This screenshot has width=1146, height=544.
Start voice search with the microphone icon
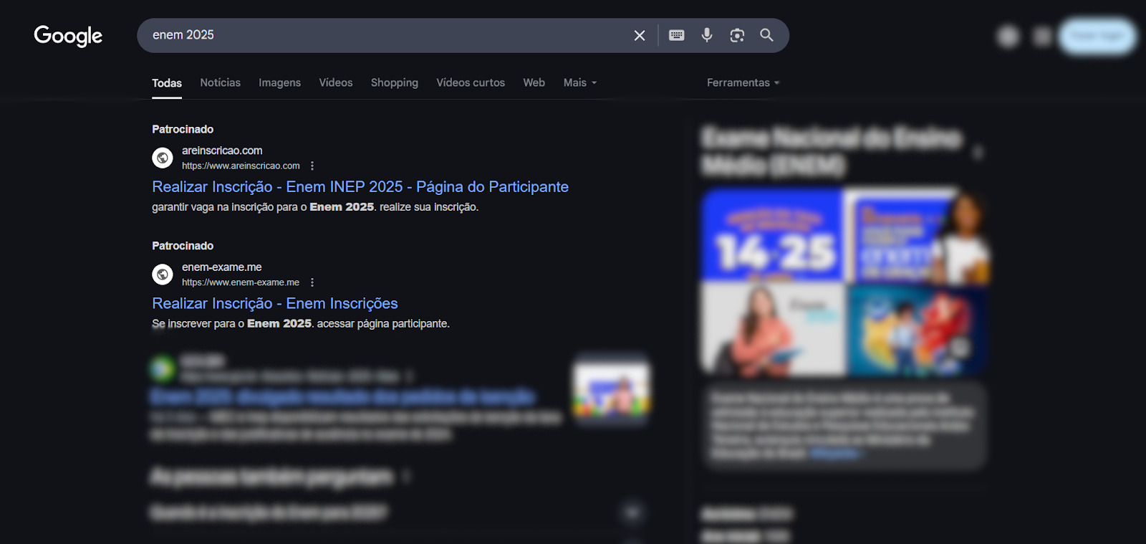click(x=707, y=35)
